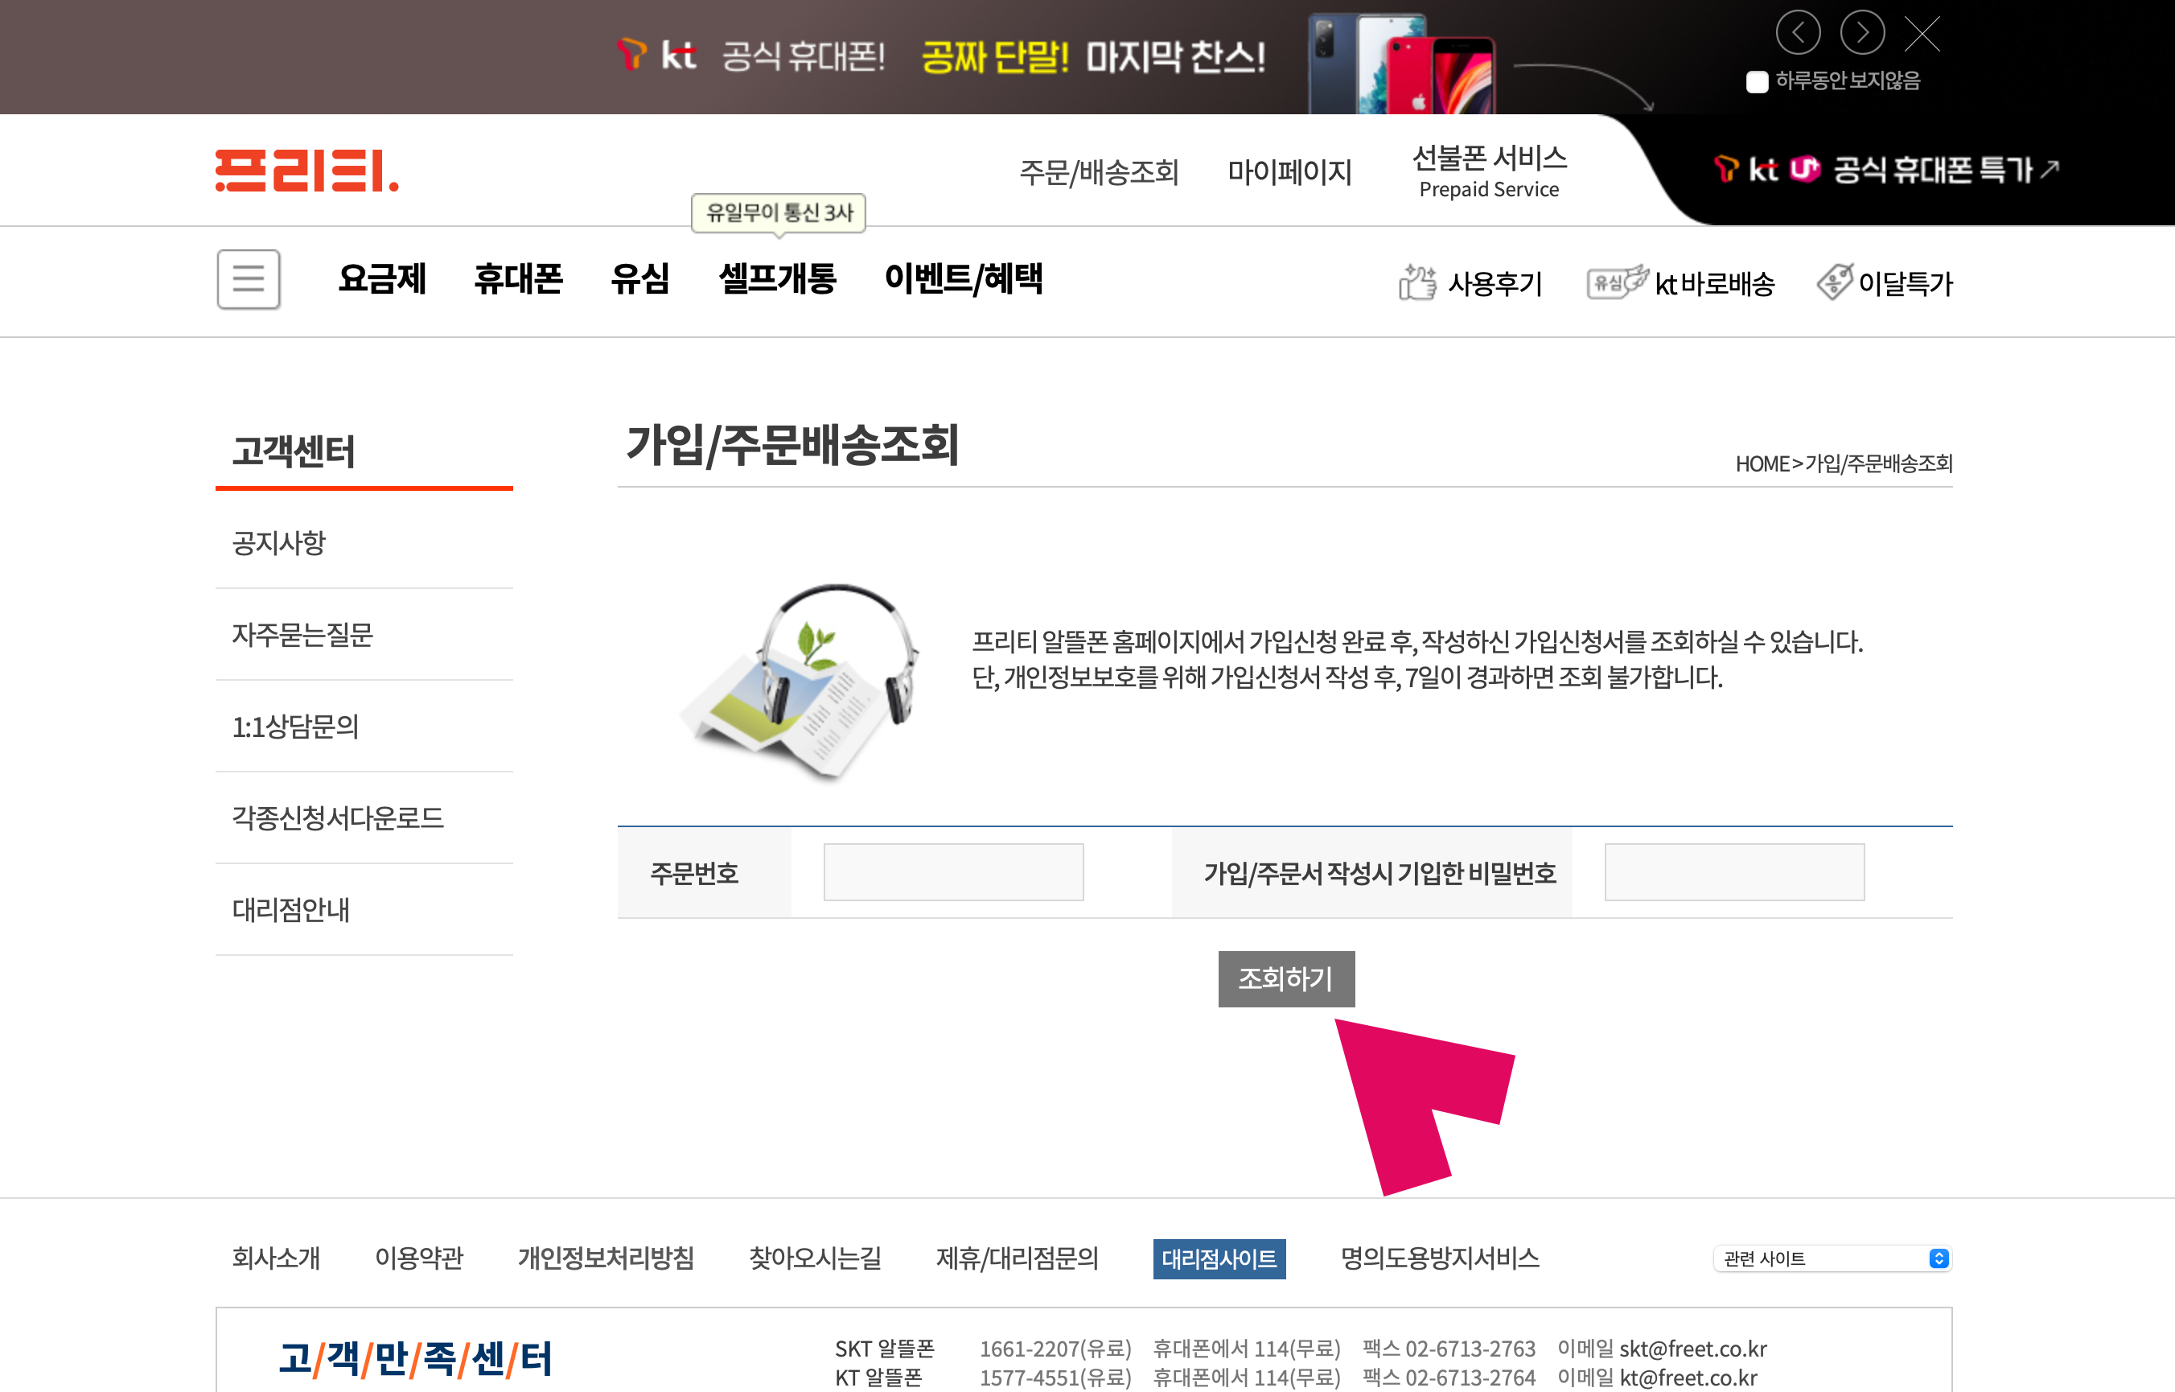The width and height of the screenshot is (2175, 1392).
Task: Click the 대리점사이트 button
Action: click(1219, 1259)
